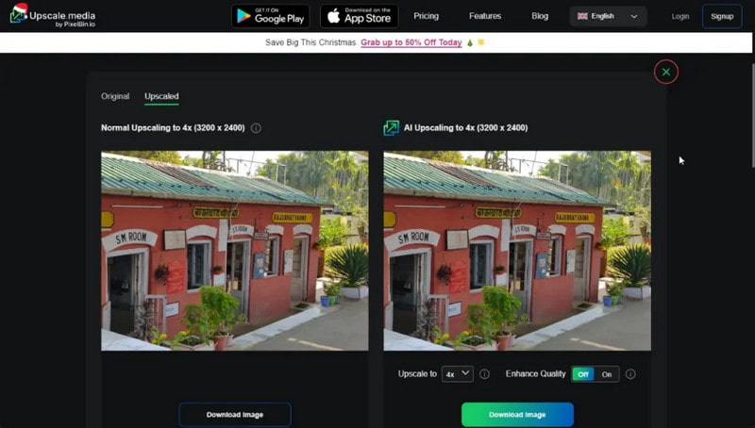Set Enhance Quality to Off
This screenshot has height=428, width=755.
pos(583,374)
